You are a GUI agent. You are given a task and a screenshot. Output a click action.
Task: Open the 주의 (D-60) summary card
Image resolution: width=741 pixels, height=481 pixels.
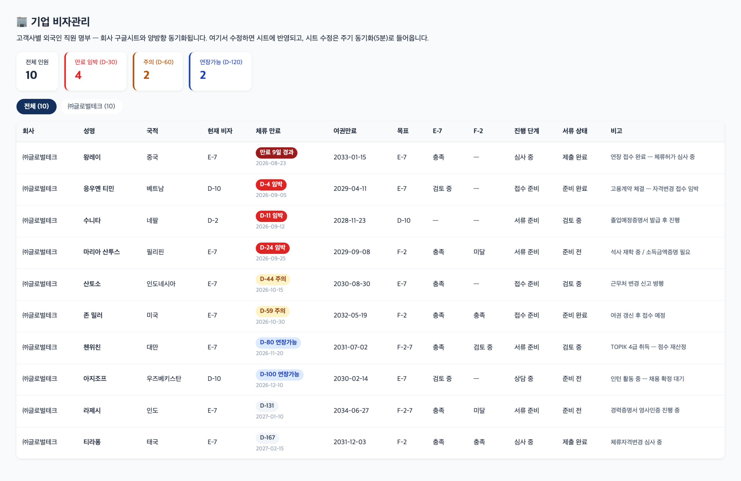[x=158, y=71]
